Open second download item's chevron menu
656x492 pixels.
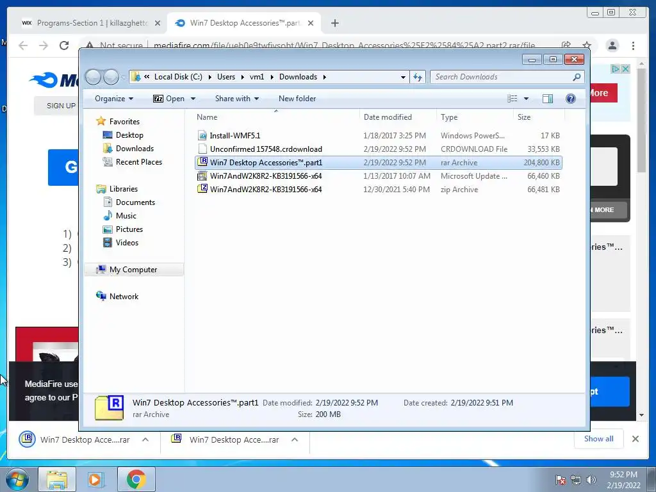point(295,439)
